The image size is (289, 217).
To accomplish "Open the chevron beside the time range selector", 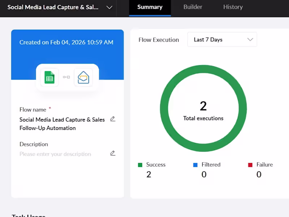I will click(250, 40).
